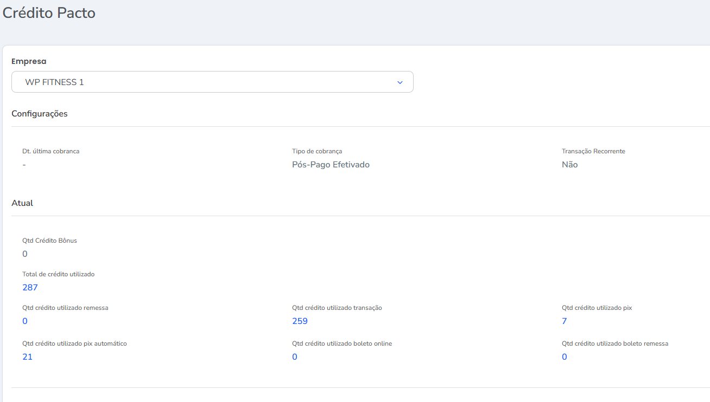Open the total credit used value 287
The image size is (710, 402).
tap(30, 288)
